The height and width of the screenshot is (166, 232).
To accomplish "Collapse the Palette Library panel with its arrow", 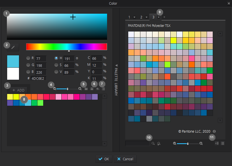I will point(116,65).
